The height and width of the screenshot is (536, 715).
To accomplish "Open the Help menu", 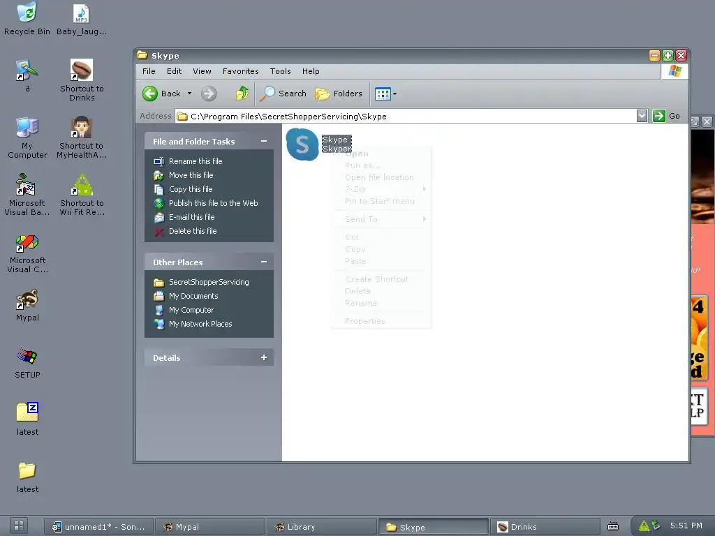I will pos(311,71).
